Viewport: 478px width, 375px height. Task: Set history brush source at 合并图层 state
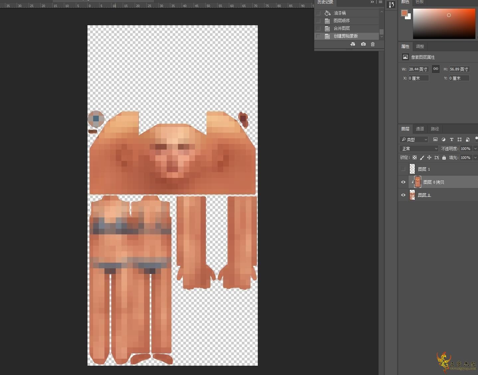coord(318,28)
